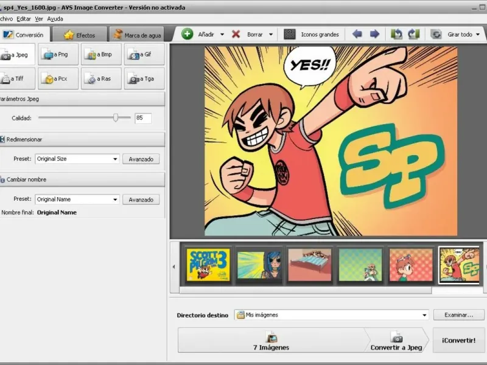The height and width of the screenshot is (365, 487).
Task: Click the Girar todo rotate icon
Action: (x=436, y=34)
